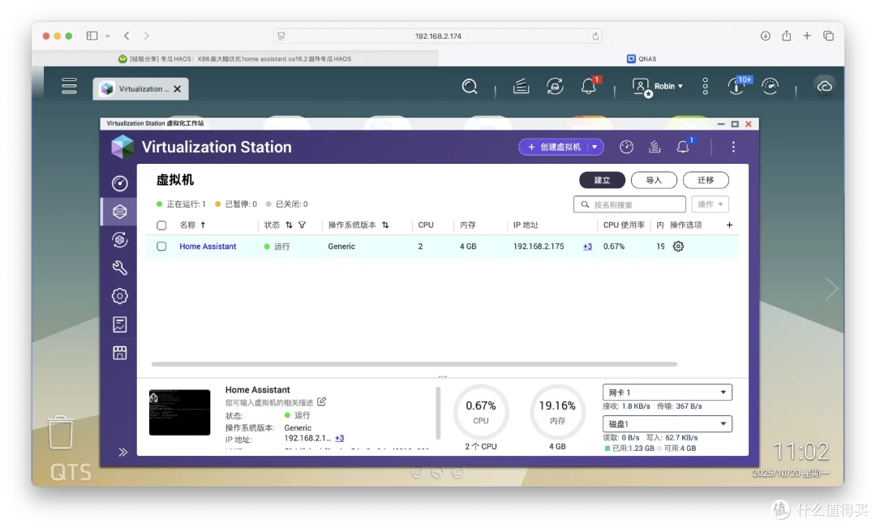Open the Home Assistant console thumbnail
Viewport: 876px width, 528px height.
(179, 412)
